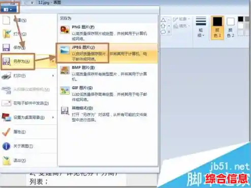Click the 'GIF 图片(G)' title text
The width and height of the screenshot is (251, 188).
(x=82, y=88)
